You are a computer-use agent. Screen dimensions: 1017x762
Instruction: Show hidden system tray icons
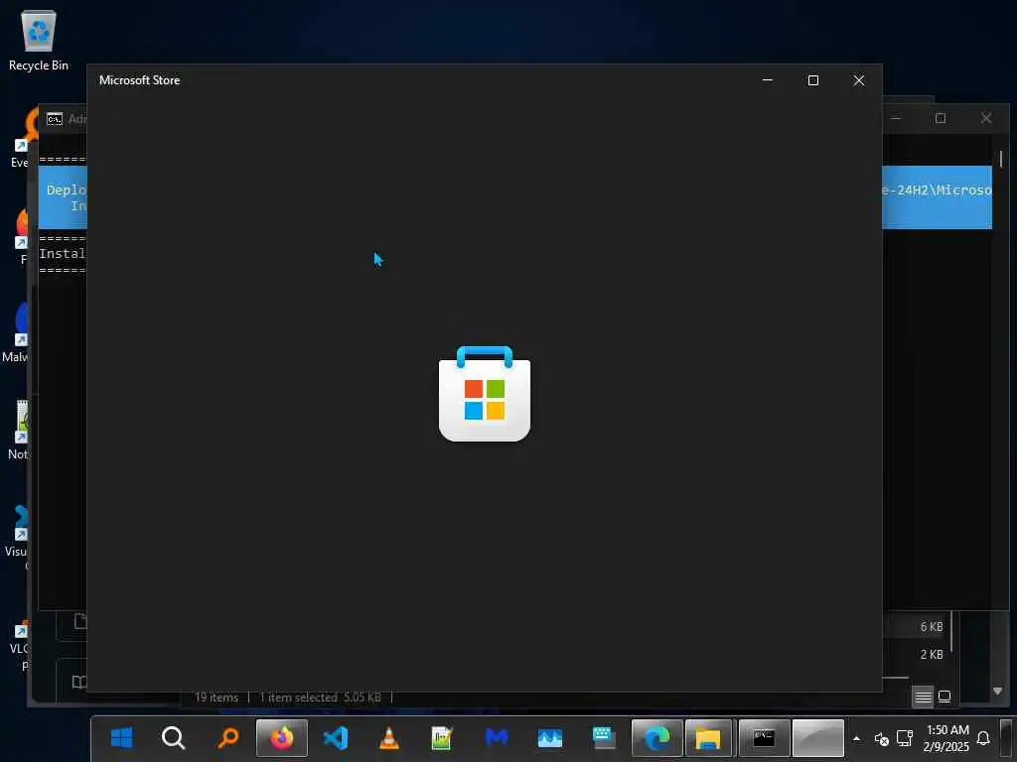[856, 738]
